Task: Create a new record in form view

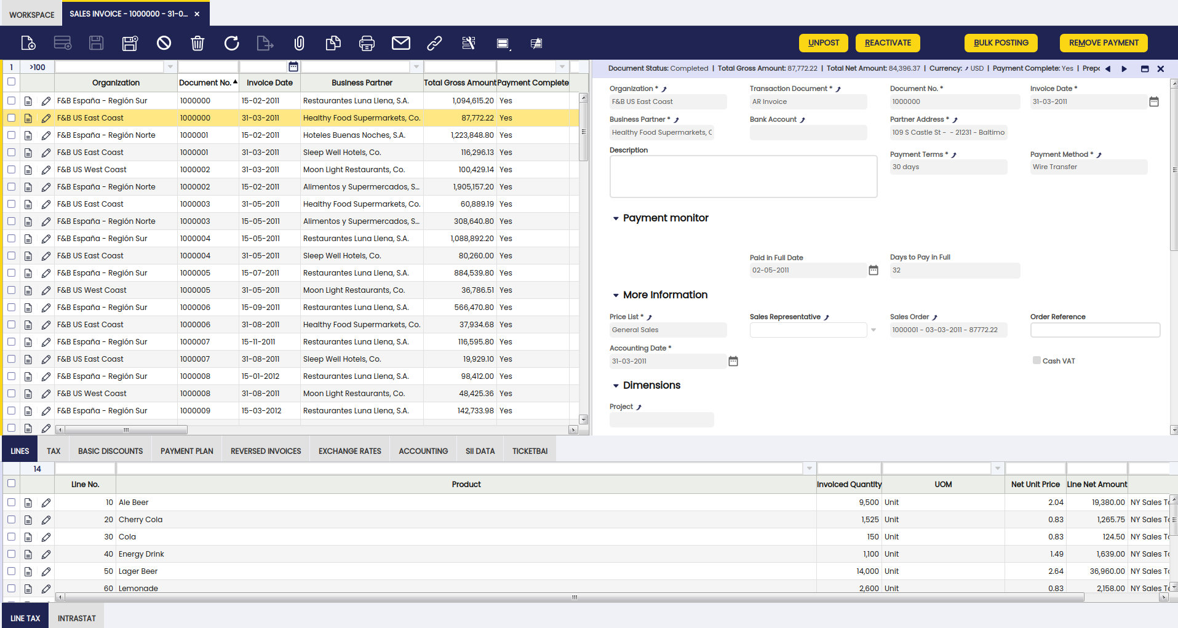Action: [28, 43]
